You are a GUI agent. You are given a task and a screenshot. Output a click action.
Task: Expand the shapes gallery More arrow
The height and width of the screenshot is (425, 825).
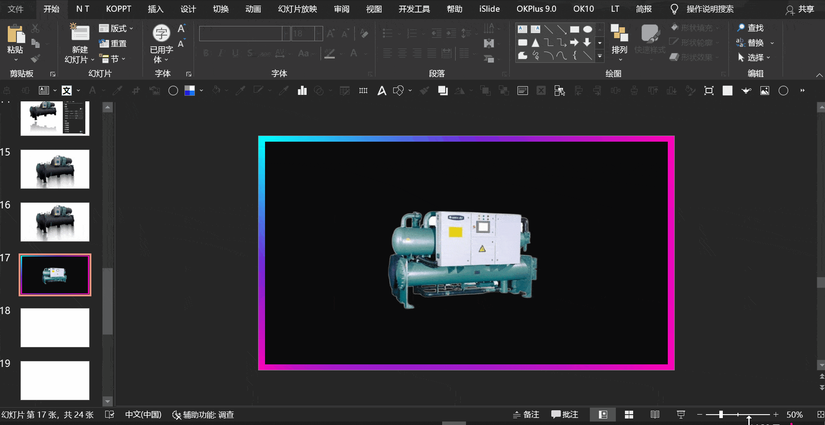pyautogui.click(x=600, y=56)
